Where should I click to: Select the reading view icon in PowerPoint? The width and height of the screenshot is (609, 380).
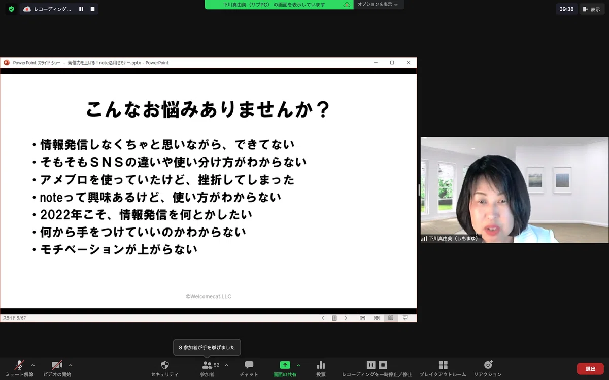coord(391,318)
